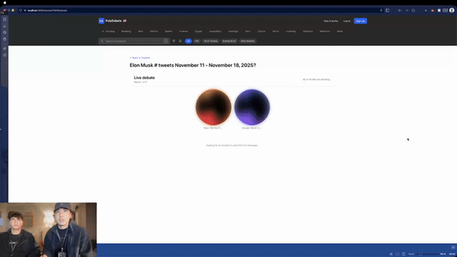Open the Trending category tab
The height and width of the screenshot is (257, 457).
pyautogui.click(x=108, y=31)
